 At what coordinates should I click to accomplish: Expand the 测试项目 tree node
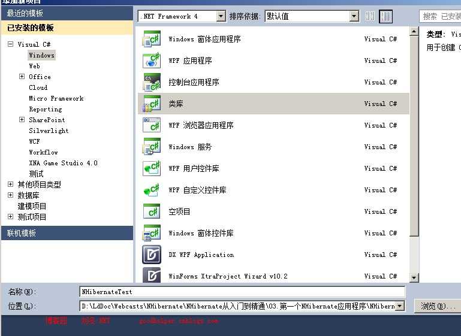(x=11, y=216)
